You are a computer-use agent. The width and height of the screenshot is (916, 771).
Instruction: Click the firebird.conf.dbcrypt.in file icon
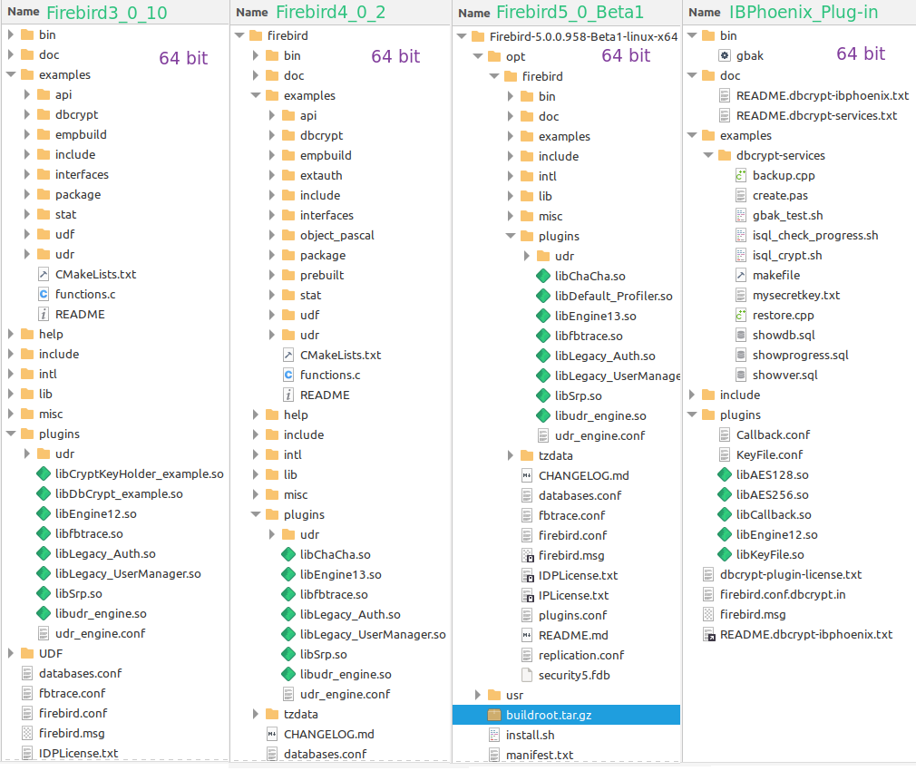708,594
